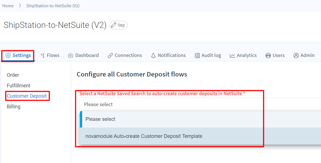Click the Audit log icon
Viewport: 321px width, 163px height.
[x=197, y=56]
